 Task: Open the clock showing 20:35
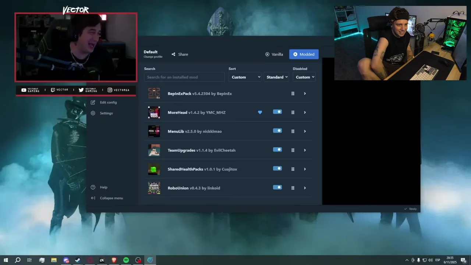click(x=450, y=260)
